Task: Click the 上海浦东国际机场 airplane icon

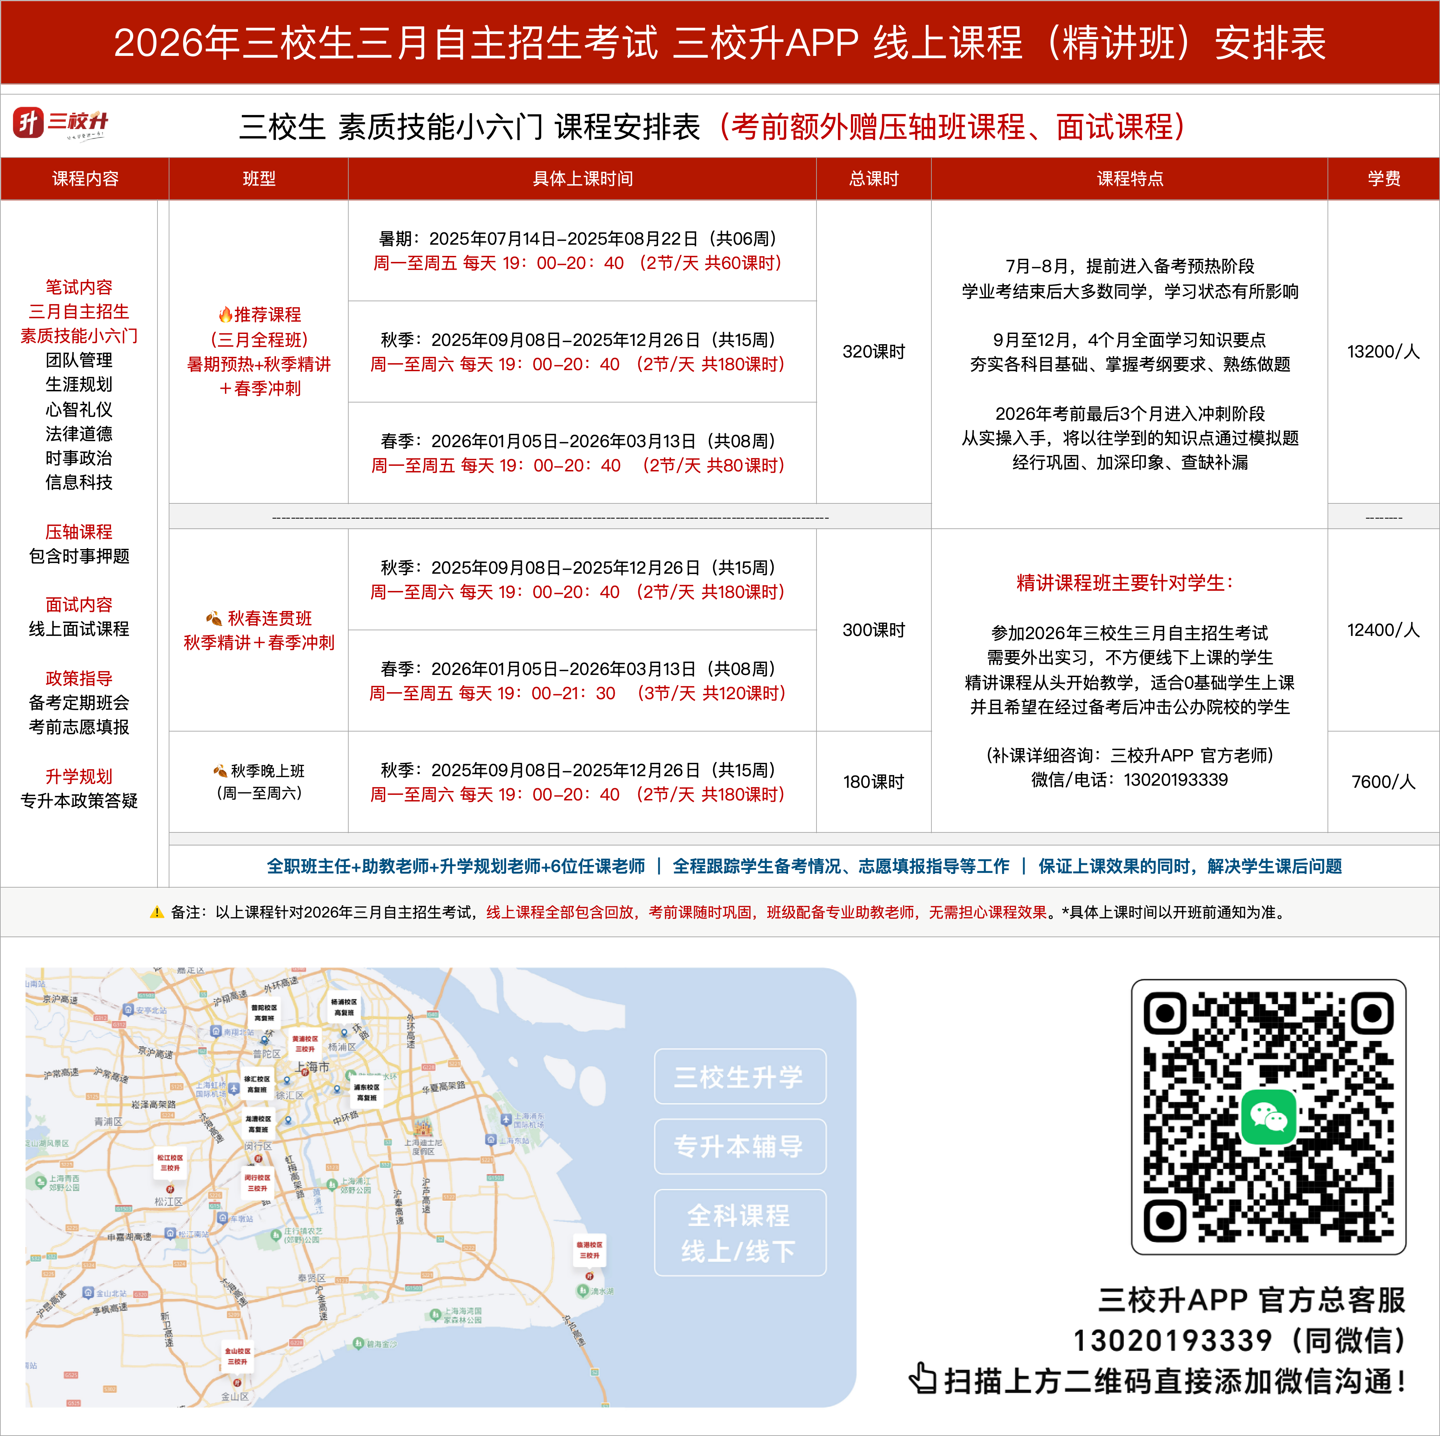Action: 506,1119
